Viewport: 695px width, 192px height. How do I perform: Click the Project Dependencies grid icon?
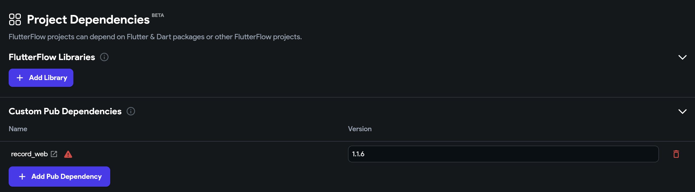pos(15,19)
